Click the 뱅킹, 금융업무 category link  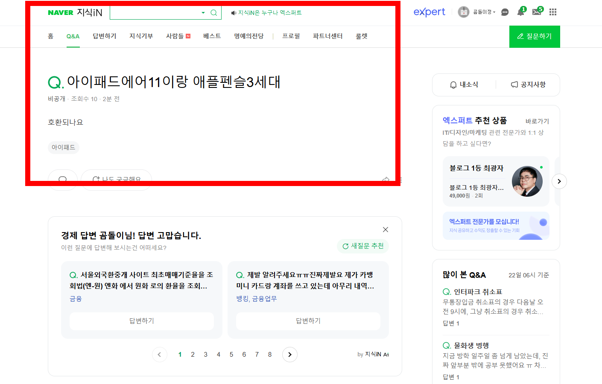pyautogui.click(x=257, y=299)
